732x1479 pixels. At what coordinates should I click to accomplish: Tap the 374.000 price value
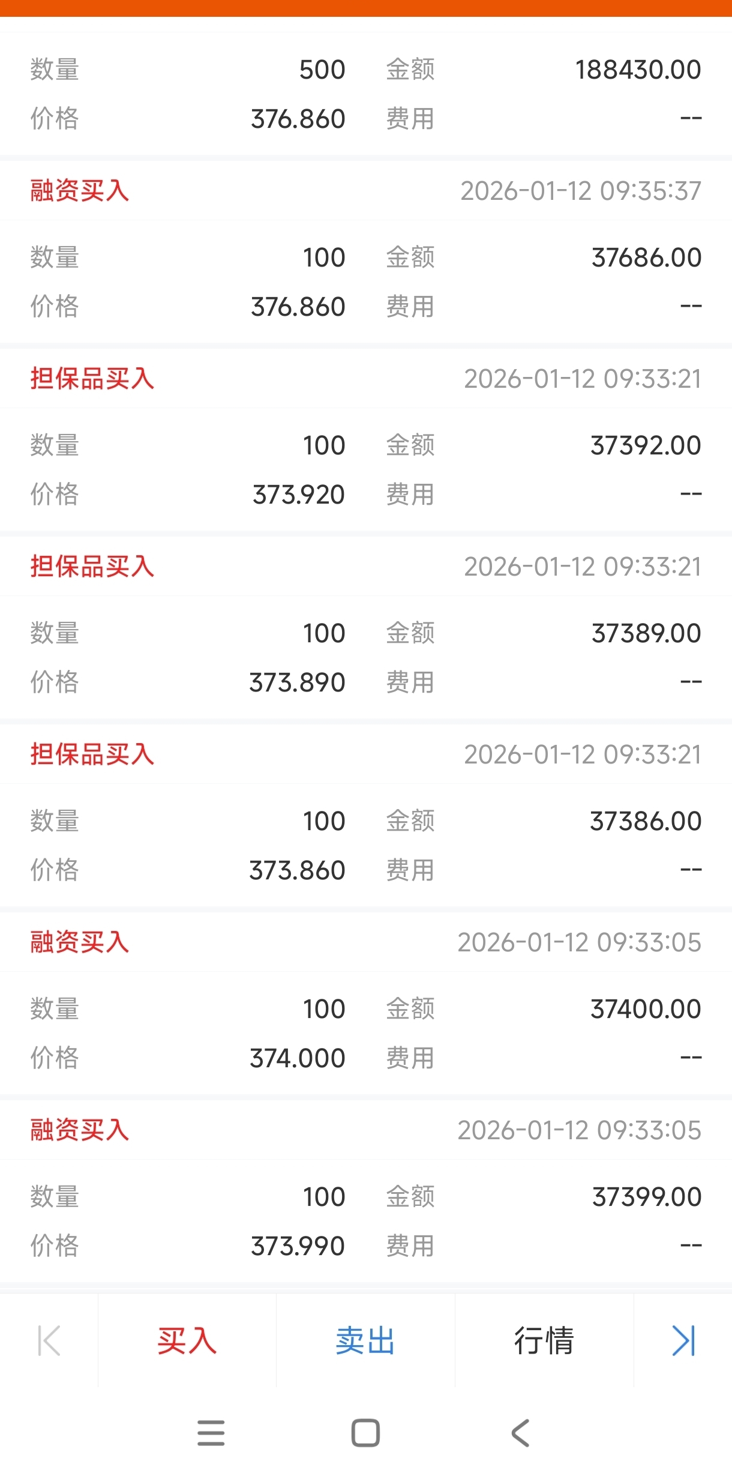pyautogui.click(x=298, y=1058)
